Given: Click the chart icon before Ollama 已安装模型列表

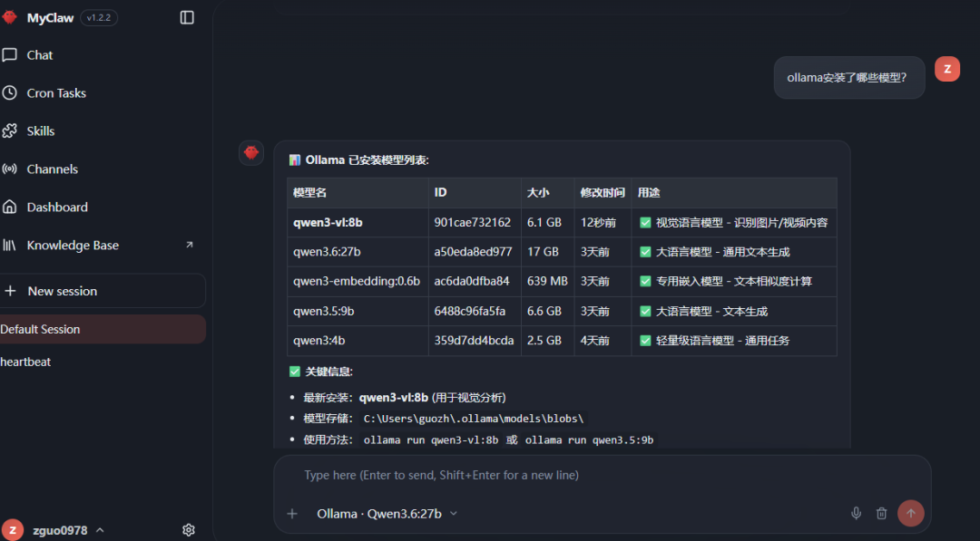Looking at the screenshot, I should 294,160.
